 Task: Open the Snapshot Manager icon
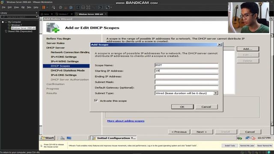pyautogui.click(x=71, y=7)
